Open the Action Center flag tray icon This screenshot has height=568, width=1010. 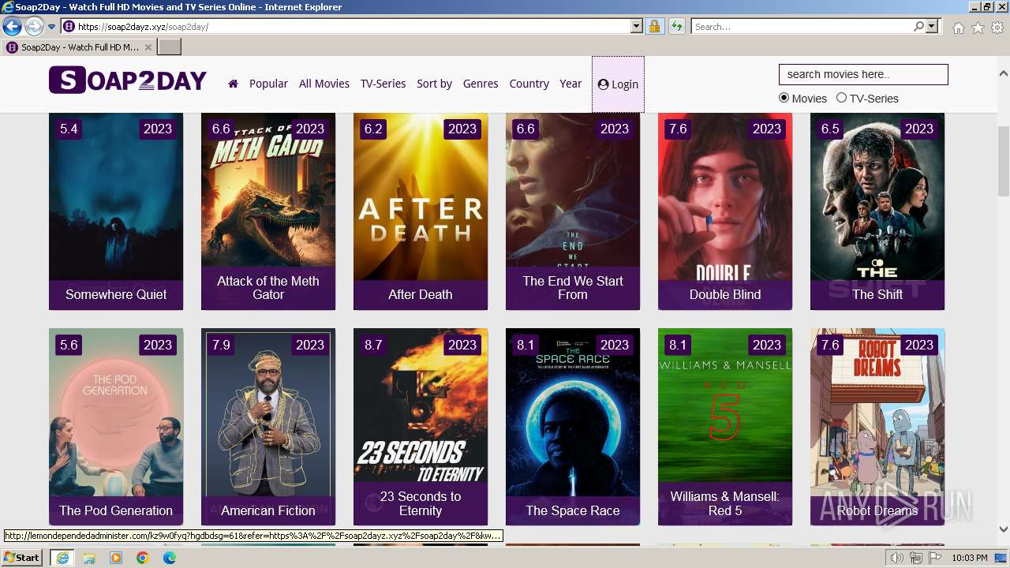(934, 558)
